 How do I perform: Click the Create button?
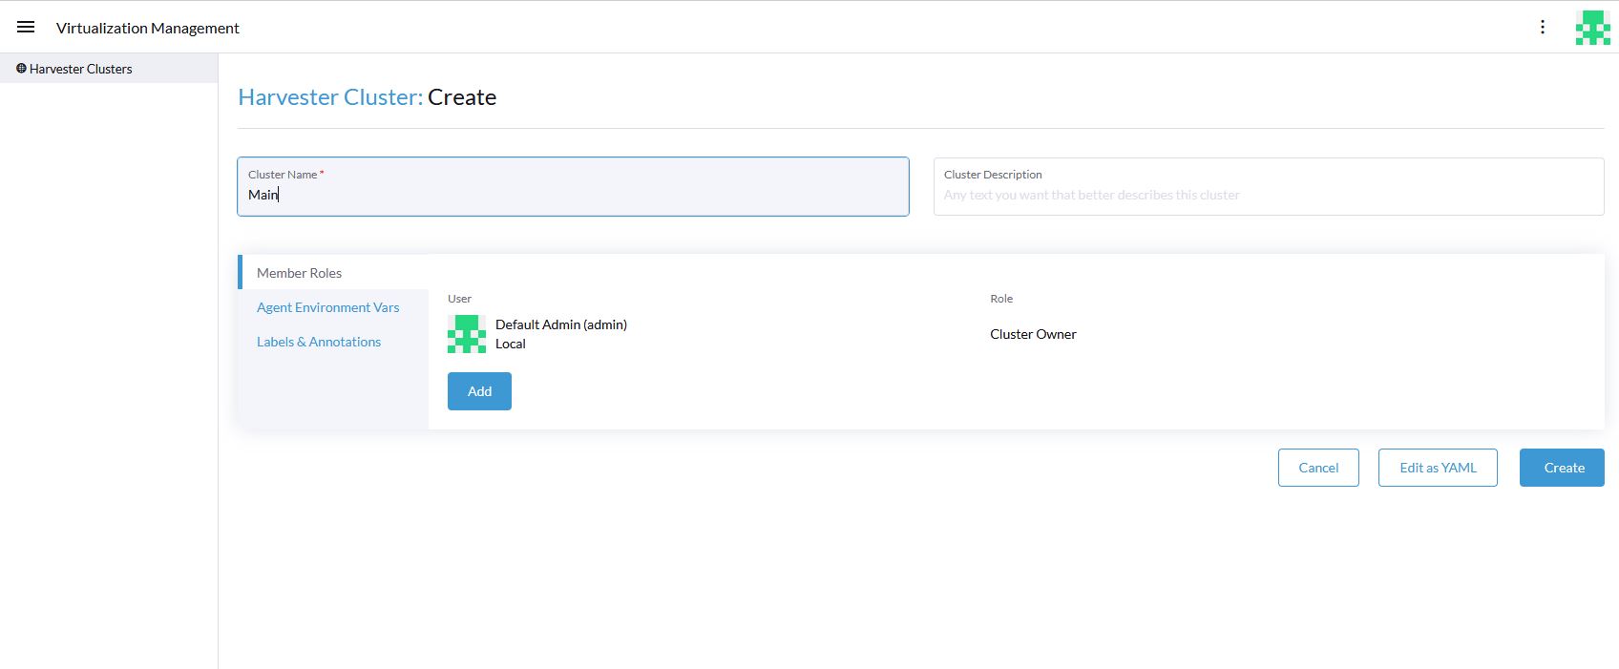[1562, 468]
